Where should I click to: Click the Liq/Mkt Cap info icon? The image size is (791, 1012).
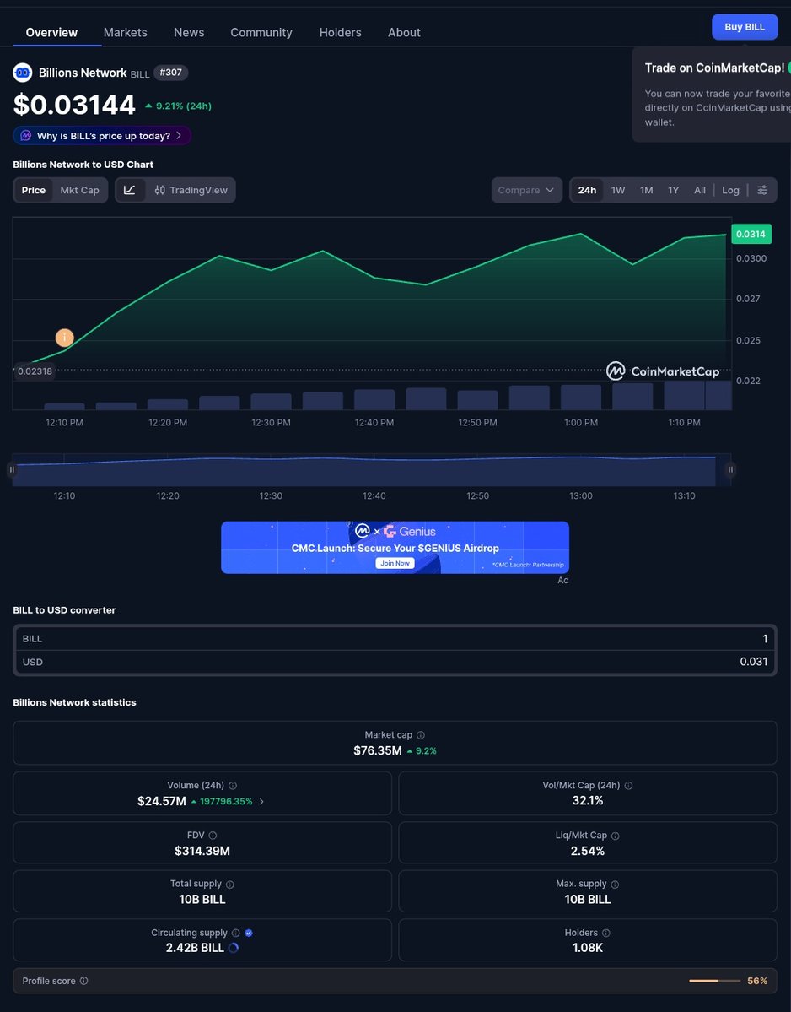615,836
